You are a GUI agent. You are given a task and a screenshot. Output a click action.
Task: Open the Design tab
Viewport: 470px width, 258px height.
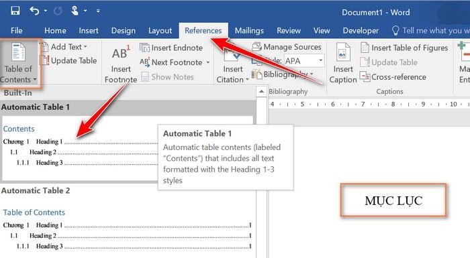123,31
